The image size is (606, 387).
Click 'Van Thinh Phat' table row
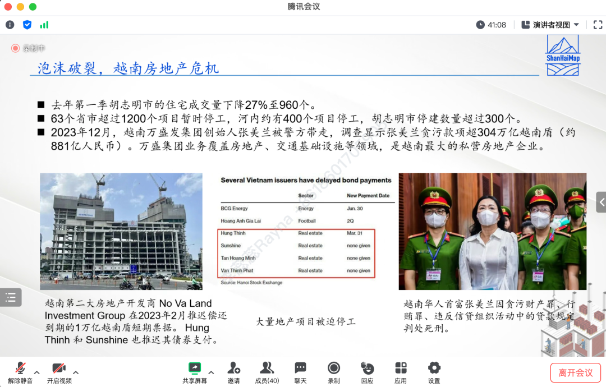[x=296, y=271]
